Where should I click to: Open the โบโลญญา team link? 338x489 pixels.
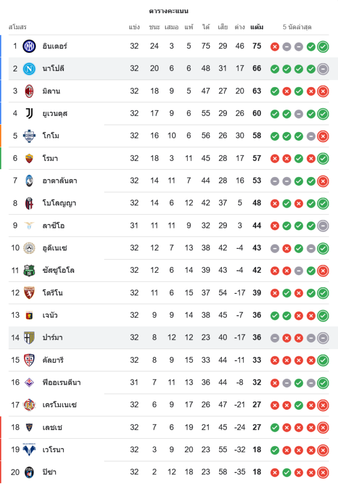tap(59, 203)
